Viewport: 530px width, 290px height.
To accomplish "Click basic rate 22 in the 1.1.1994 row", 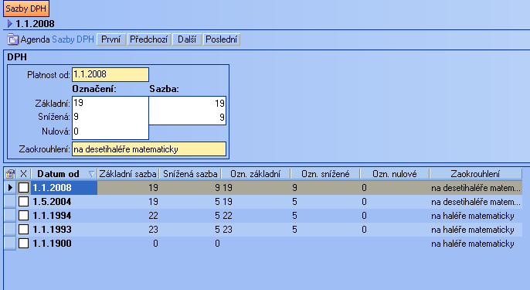I will [153, 216].
